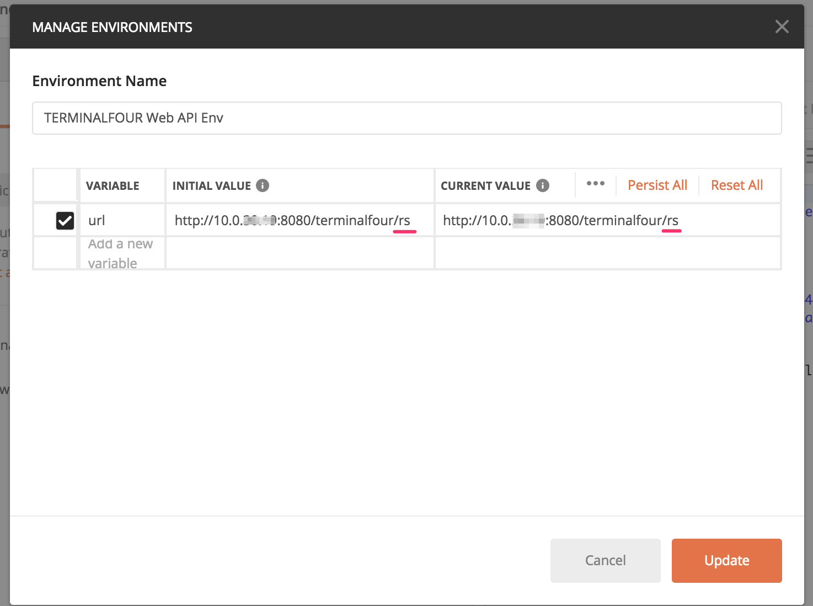This screenshot has width=813, height=606.
Task: Click info icon beside CURRENT VALUE
Action: [x=543, y=185]
